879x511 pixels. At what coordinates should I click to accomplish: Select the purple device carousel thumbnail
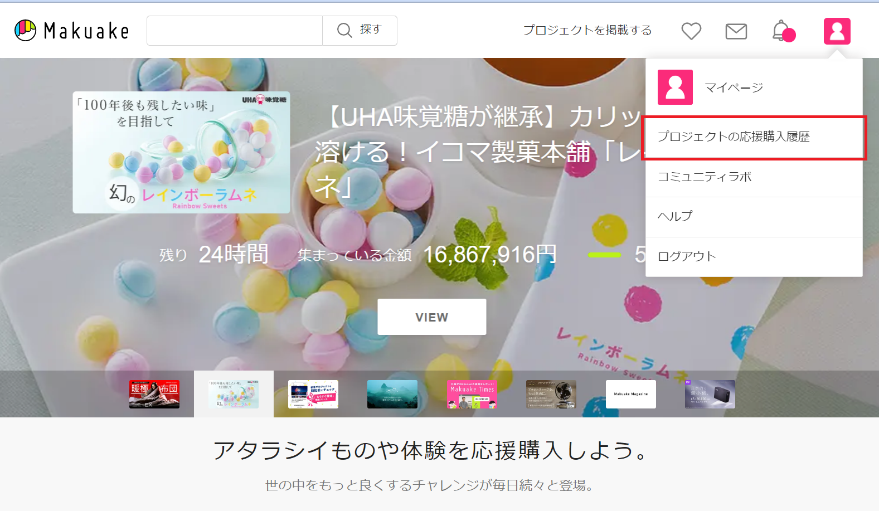click(x=710, y=395)
